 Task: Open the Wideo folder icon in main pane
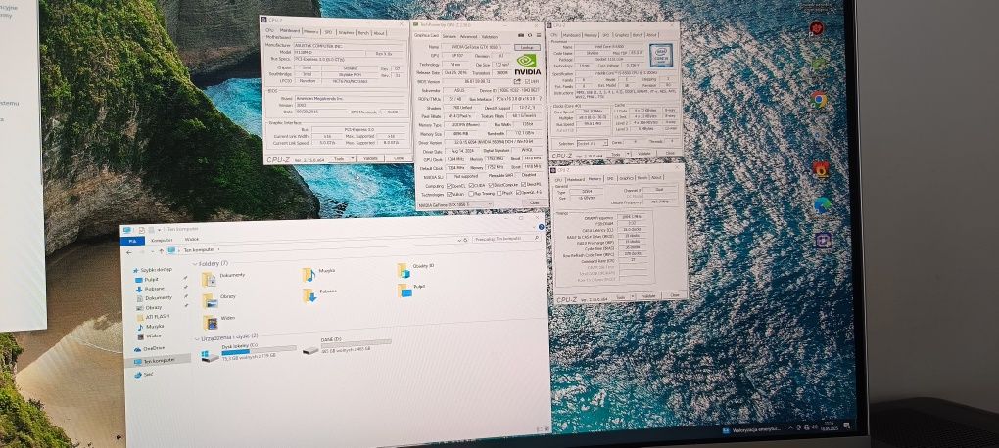(211, 323)
